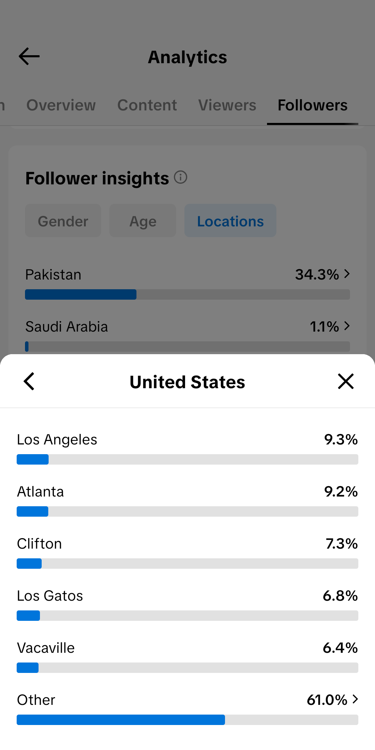Close the United States sheet
This screenshot has width=375, height=750.
pos(346,381)
